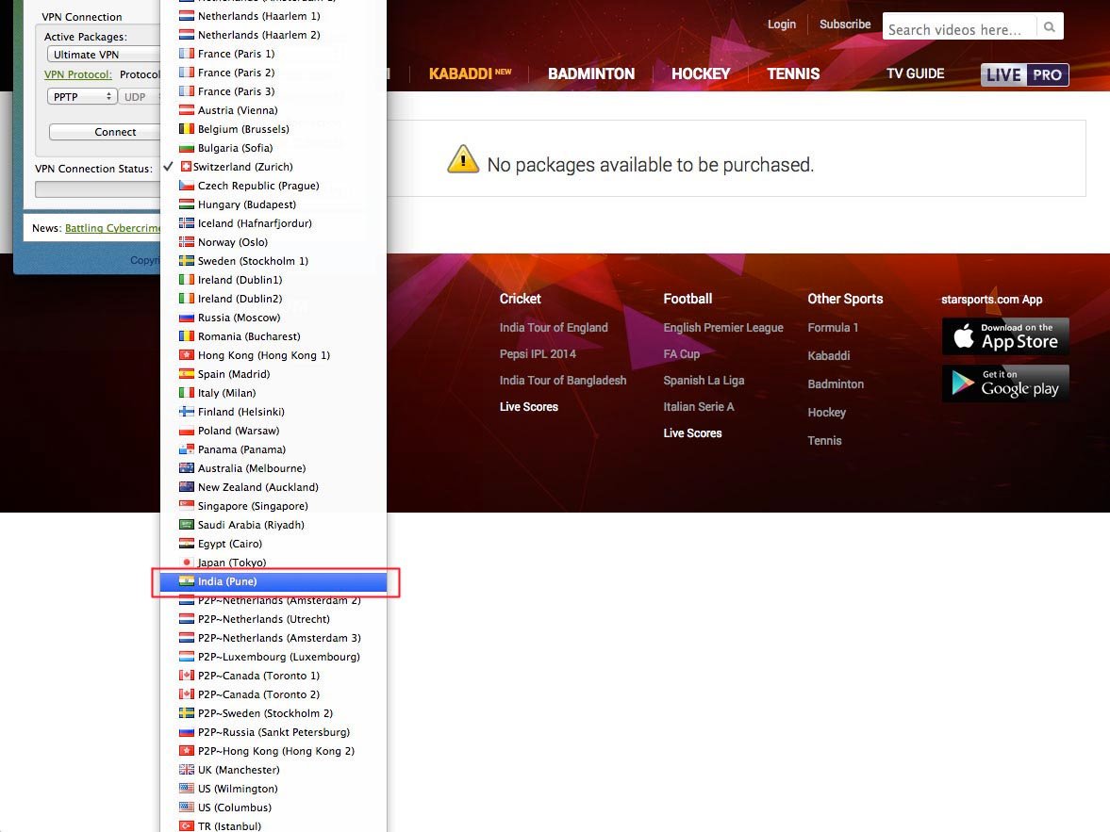Open the Pepsi IPL 2014 footer link

point(538,353)
